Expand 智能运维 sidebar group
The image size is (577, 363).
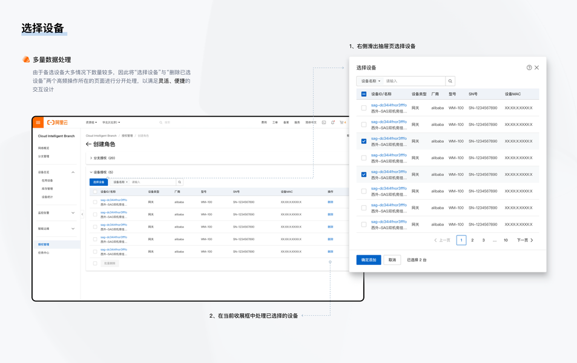pyautogui.click(x=73, y=229)
